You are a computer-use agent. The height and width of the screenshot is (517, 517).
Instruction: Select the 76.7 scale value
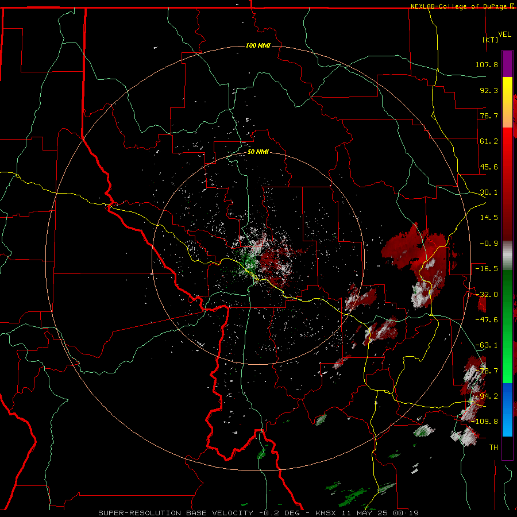coord(489,115)
